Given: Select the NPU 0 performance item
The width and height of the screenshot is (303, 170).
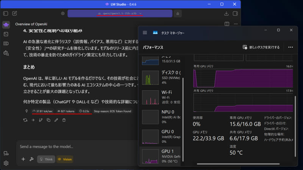Looking at the screenshot, I should pos(161,117).
